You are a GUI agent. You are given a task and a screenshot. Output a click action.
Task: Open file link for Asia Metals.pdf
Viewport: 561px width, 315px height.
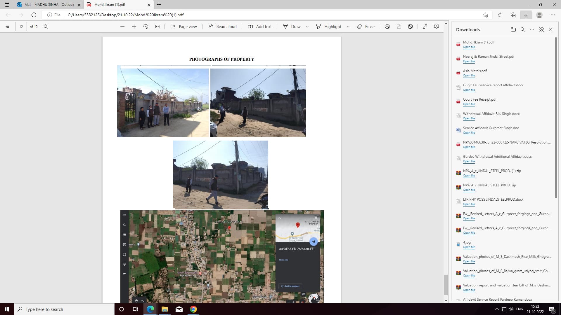469,76
